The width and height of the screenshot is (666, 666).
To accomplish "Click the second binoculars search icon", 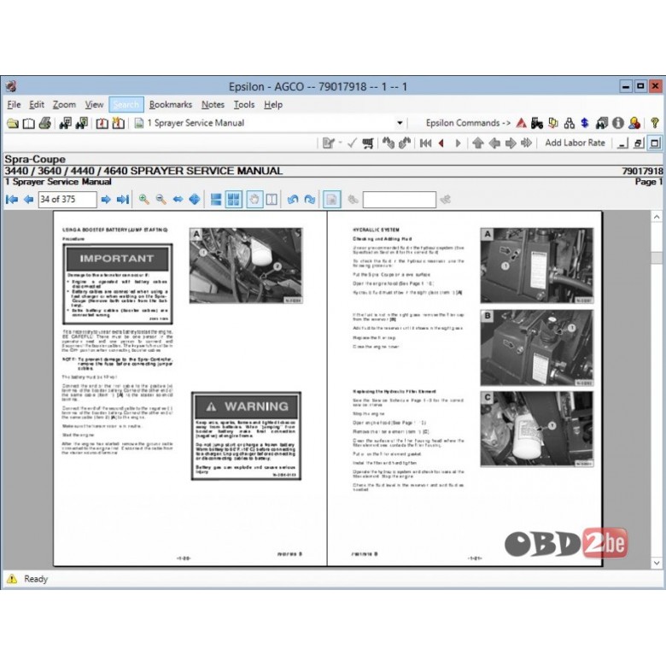I will 82,123.
